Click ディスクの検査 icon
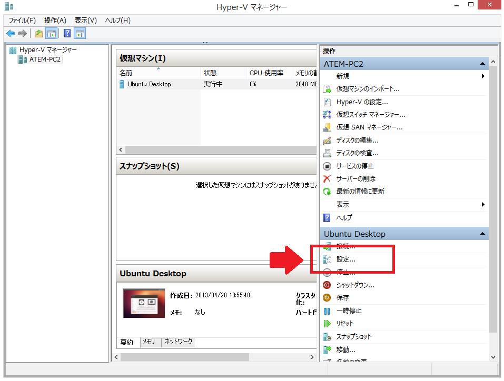 327,153
